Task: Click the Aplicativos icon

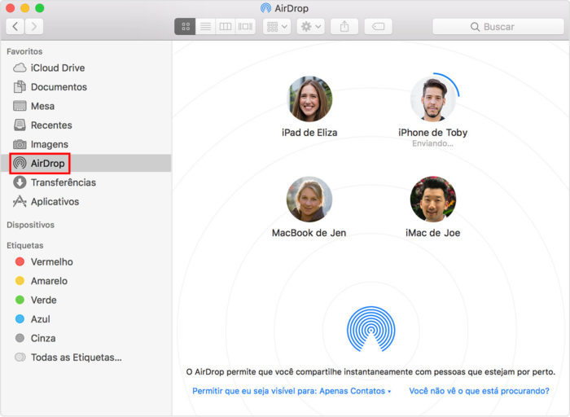Action: point(20,201)
